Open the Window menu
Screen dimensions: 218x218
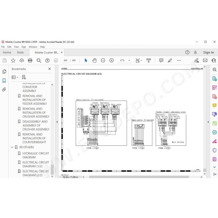[x=33, y=47]
